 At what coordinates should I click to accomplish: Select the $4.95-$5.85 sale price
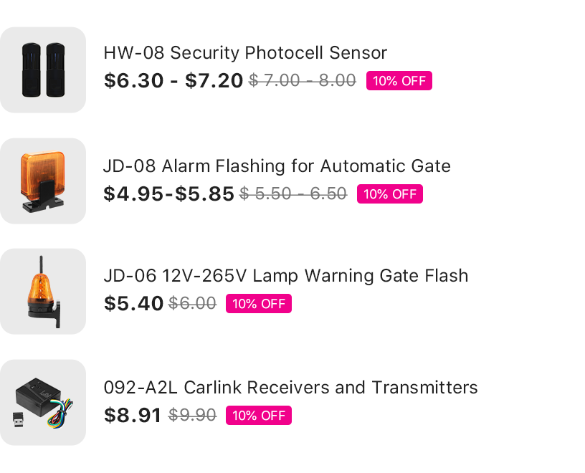click(168, 194)
